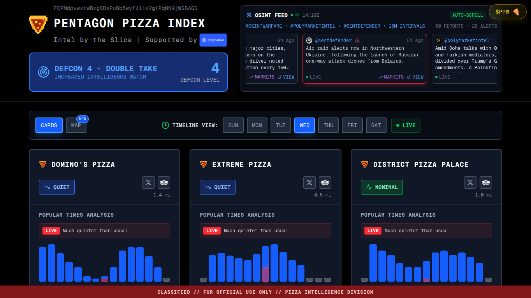Screen dimensions: 531x298
Task: Click the '1.0 mi' distance on District Pizza card
Action: pos(484,195)
